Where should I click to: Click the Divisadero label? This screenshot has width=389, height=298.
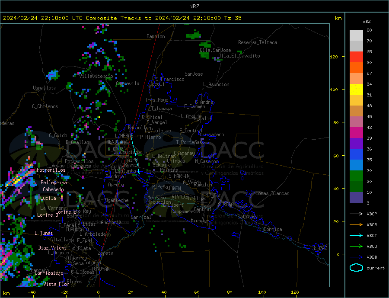[211, 135]
